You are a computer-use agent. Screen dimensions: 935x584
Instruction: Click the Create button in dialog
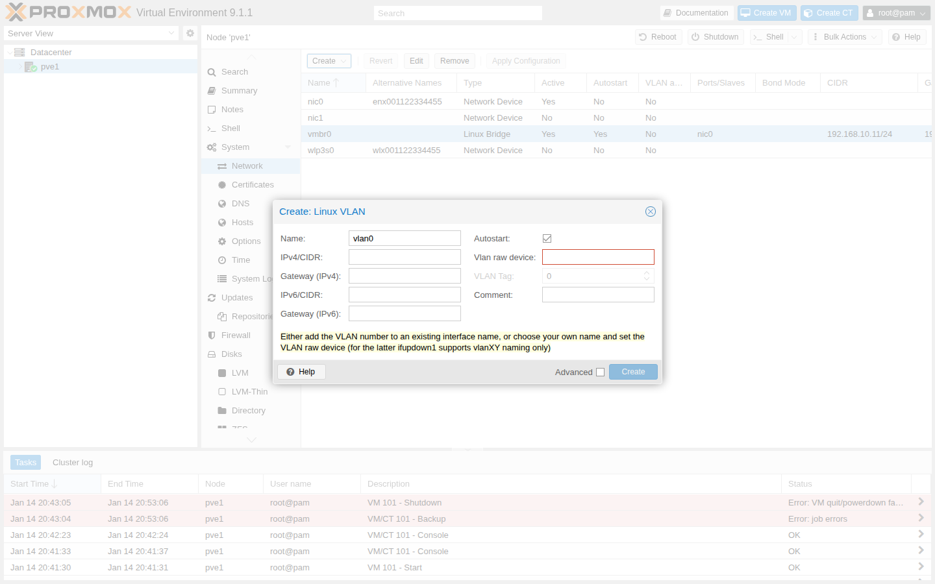pyautogui.click(x=632, y=372)
